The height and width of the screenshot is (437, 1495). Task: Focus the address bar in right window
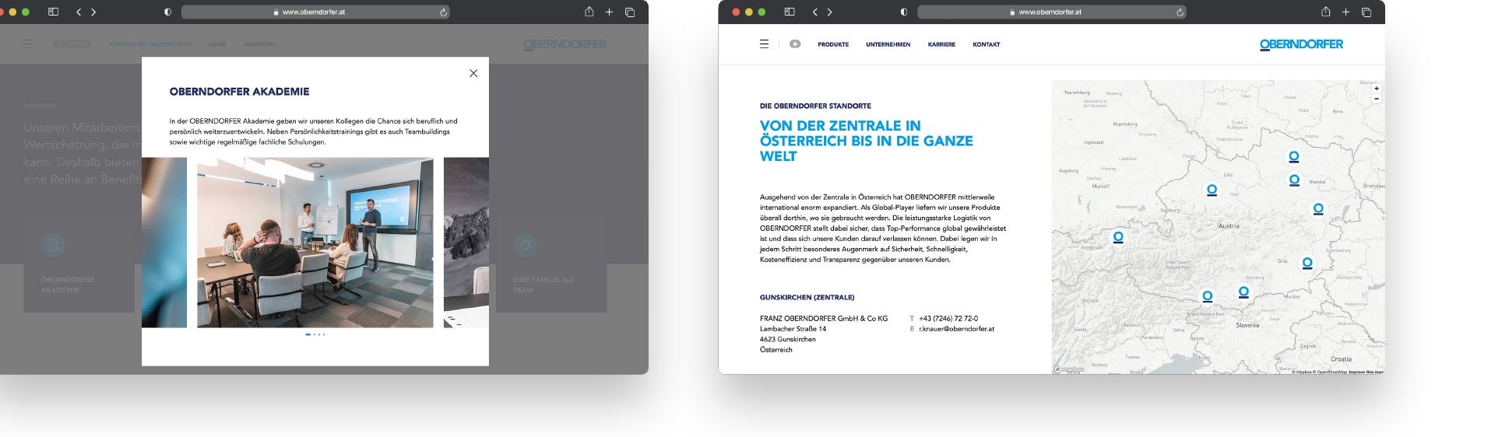1052,12
